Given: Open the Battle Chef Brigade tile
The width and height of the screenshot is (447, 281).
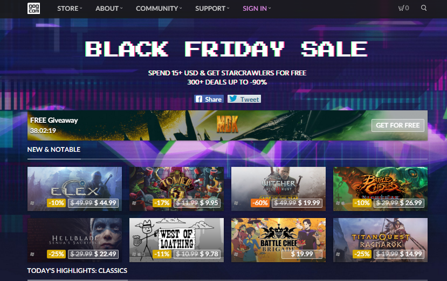Looking at the screenshot, I should (278, 240).
